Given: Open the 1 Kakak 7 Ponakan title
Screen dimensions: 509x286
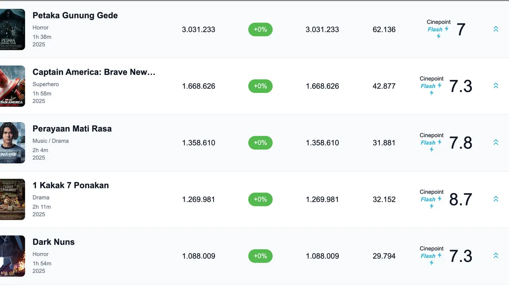Looking at the screenshot, I should pyautogui.click(x=71, y=186).
